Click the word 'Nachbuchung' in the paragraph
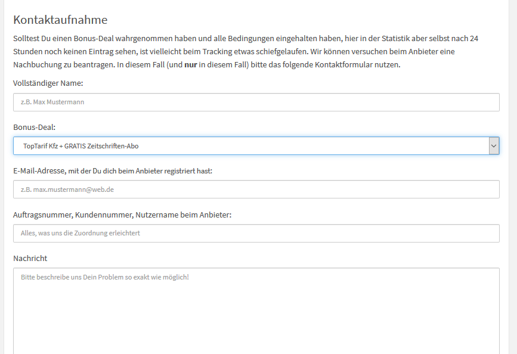This screenshot has width=517, height=354. pyautogui.click(x=38, y=64)
